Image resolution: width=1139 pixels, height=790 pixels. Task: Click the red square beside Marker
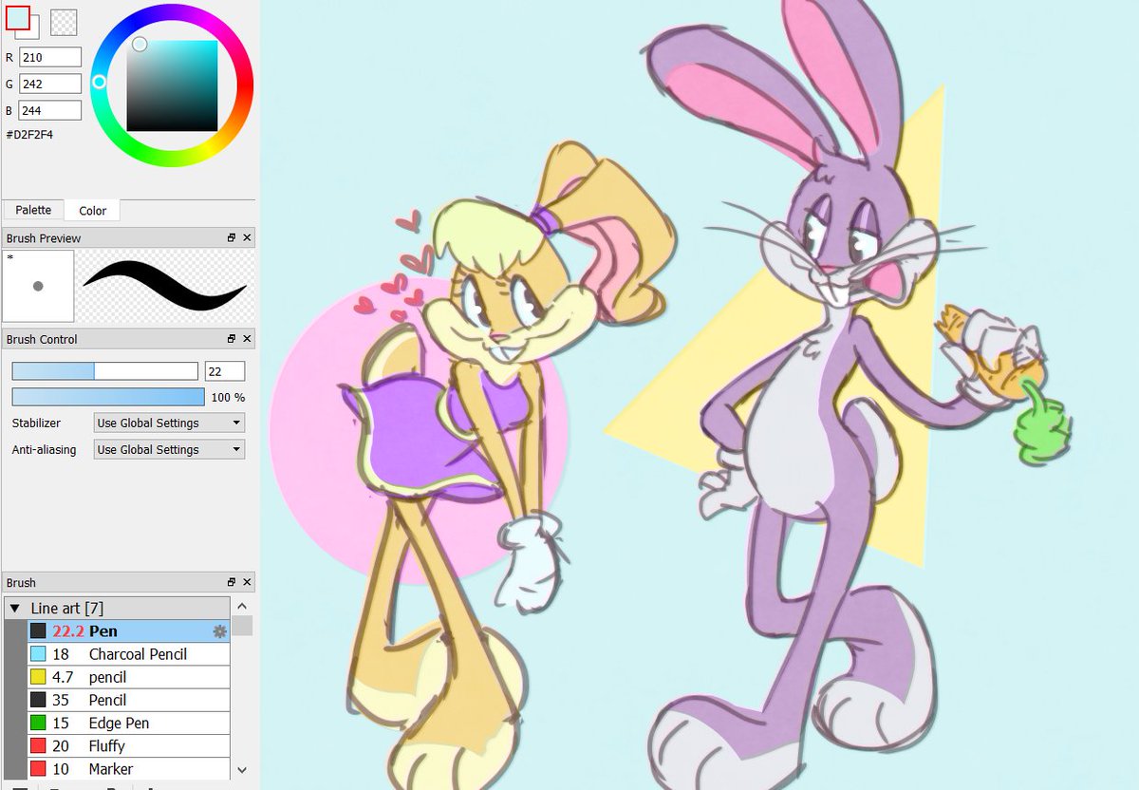tap(38, 768)
